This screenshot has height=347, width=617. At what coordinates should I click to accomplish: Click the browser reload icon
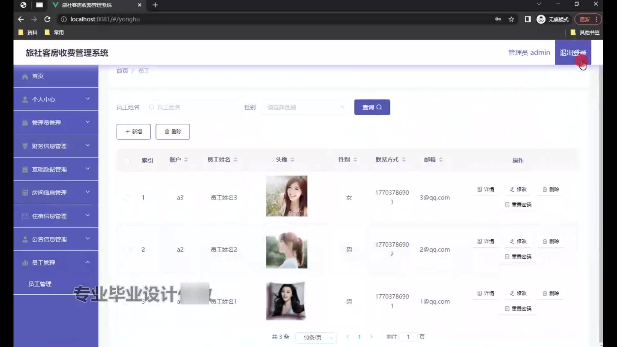[x=47, y=19]
